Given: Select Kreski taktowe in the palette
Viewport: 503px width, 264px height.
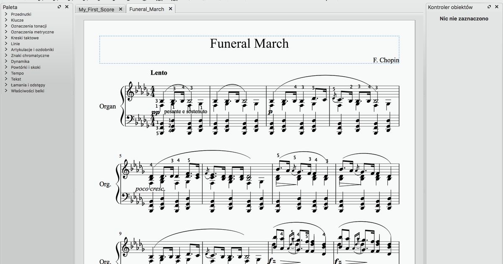Looking at the screenshot, I should 25,38.
